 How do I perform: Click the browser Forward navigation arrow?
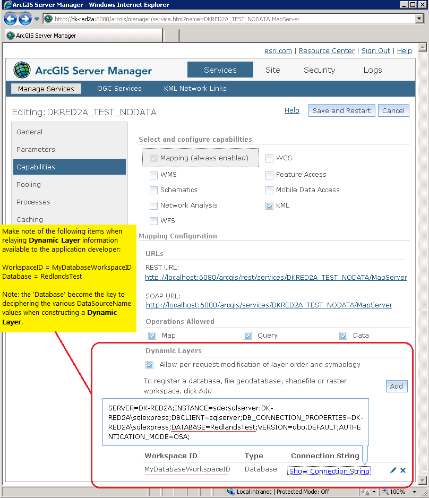[x=24, y=18]
